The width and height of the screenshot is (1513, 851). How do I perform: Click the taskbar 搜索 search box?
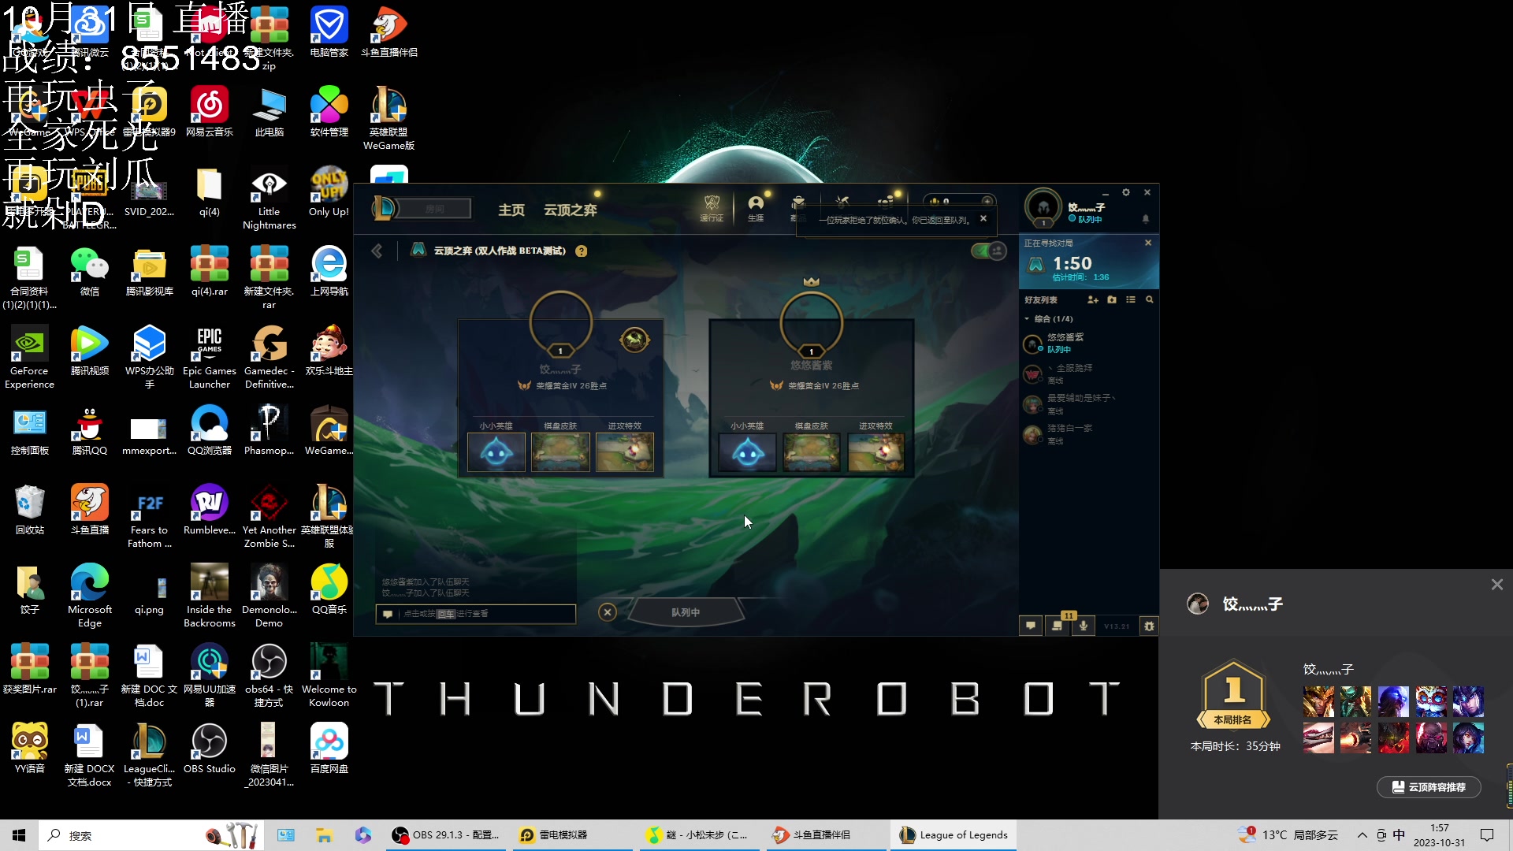click(150, 835)
